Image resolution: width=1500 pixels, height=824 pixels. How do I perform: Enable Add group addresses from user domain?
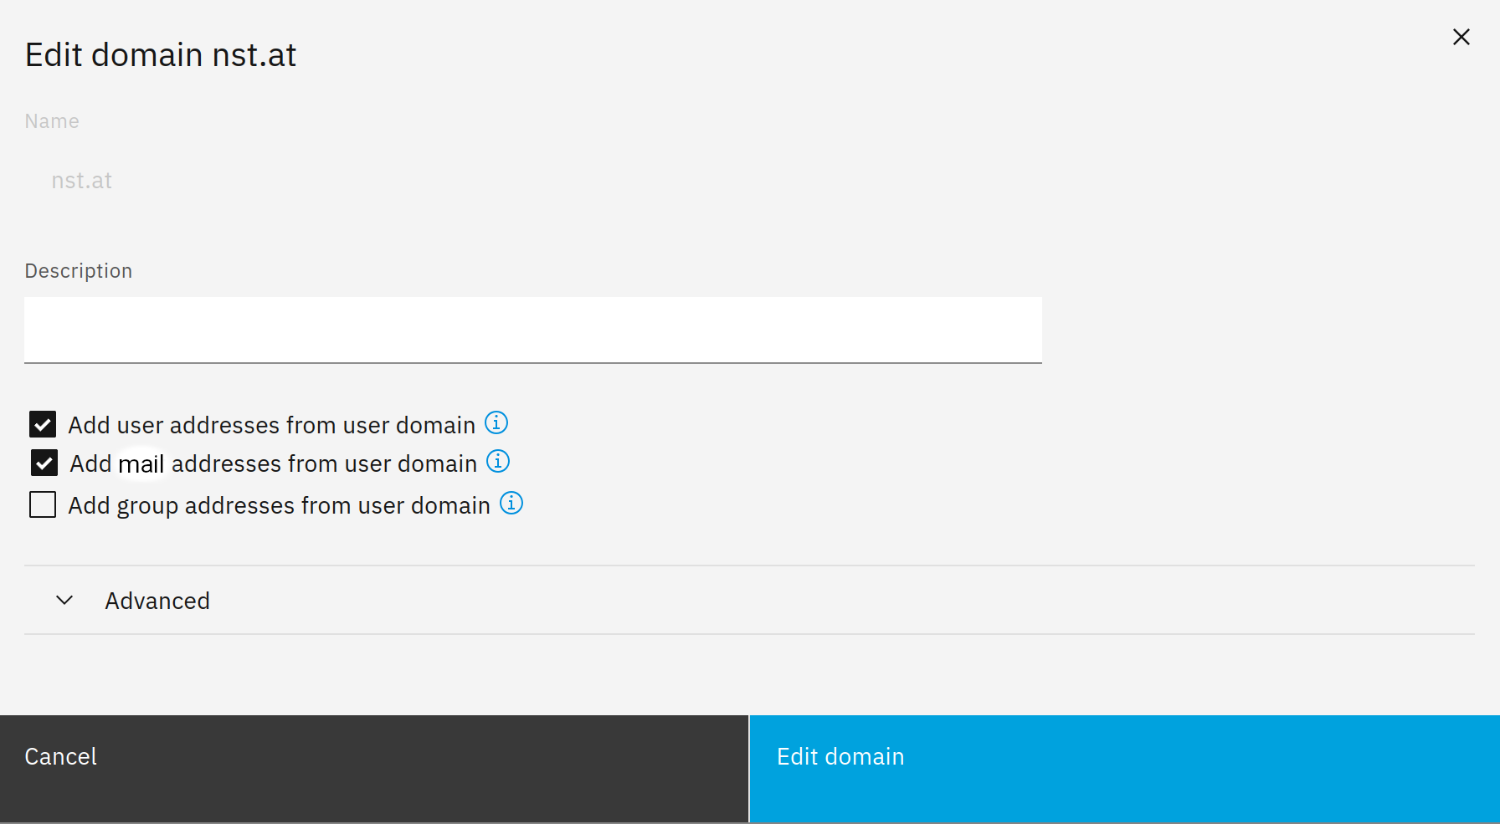pyautogui.click(x=43, y=504)
